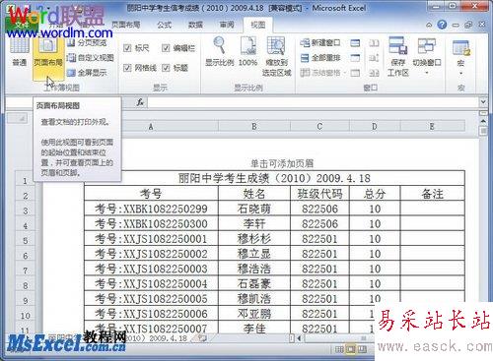Click the synchronous scrolling icon

click(374, 58)
